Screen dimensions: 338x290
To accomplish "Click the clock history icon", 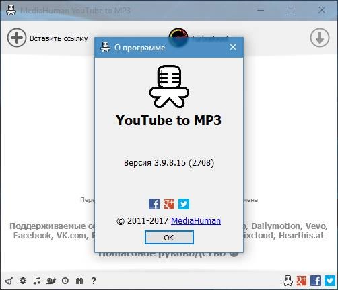I will point(65,281).
